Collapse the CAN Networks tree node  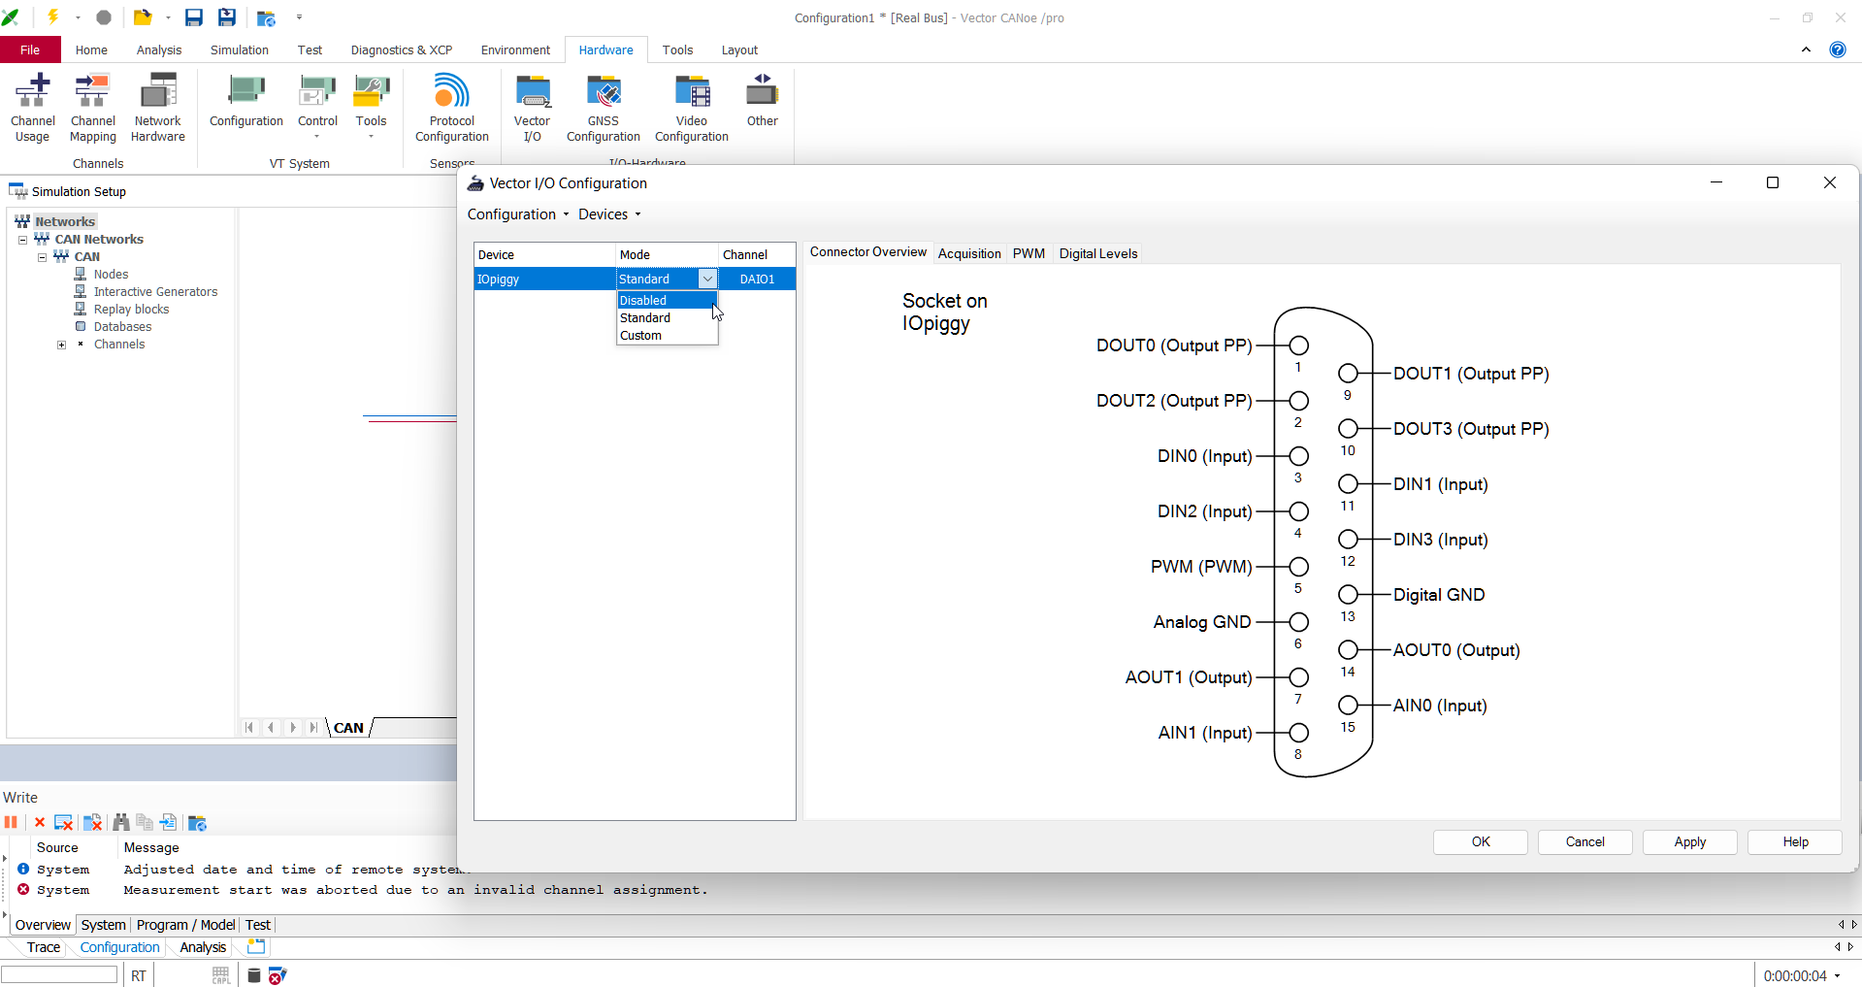(22, 240)
